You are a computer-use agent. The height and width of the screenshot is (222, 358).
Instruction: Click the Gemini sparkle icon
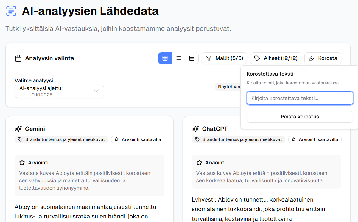coord(18,129)
